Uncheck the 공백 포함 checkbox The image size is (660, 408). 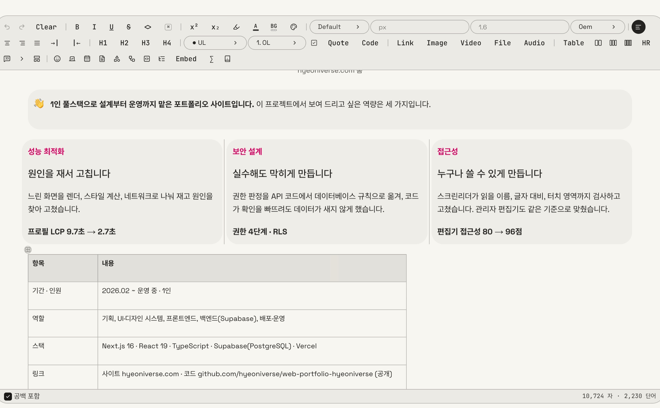8,396
